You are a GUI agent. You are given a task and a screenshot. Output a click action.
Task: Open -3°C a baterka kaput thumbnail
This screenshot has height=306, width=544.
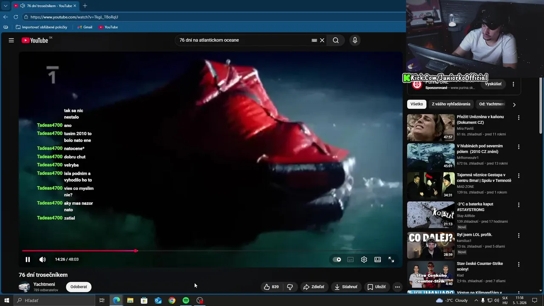click(431, 215)
